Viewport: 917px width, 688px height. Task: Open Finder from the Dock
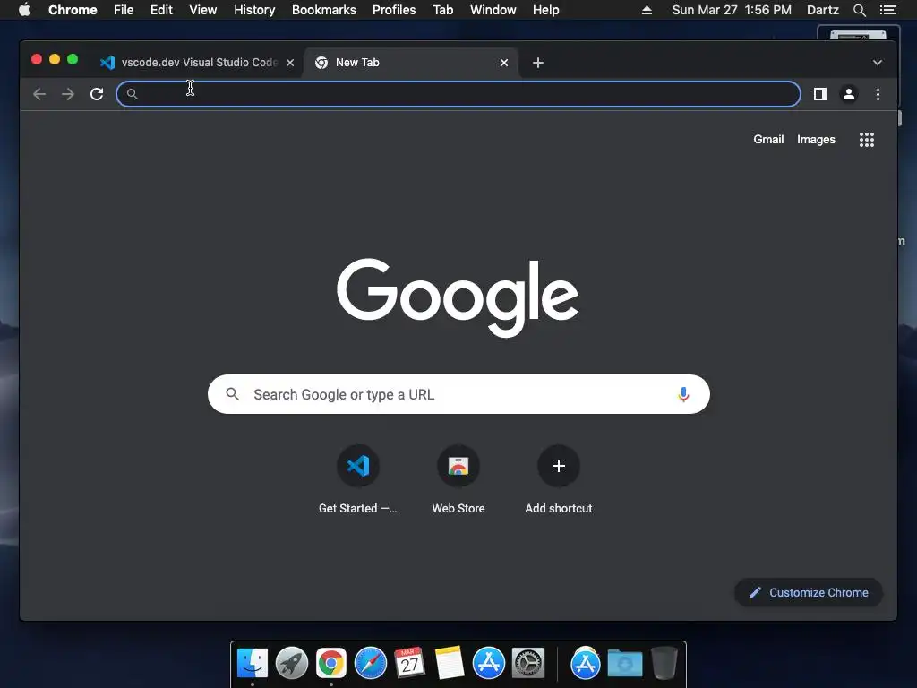(252, 664)
